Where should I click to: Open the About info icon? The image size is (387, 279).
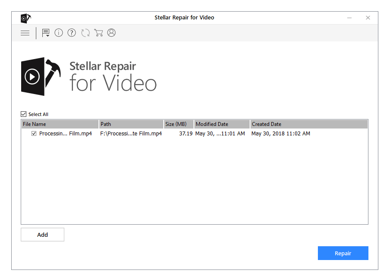tap(58, 33)
